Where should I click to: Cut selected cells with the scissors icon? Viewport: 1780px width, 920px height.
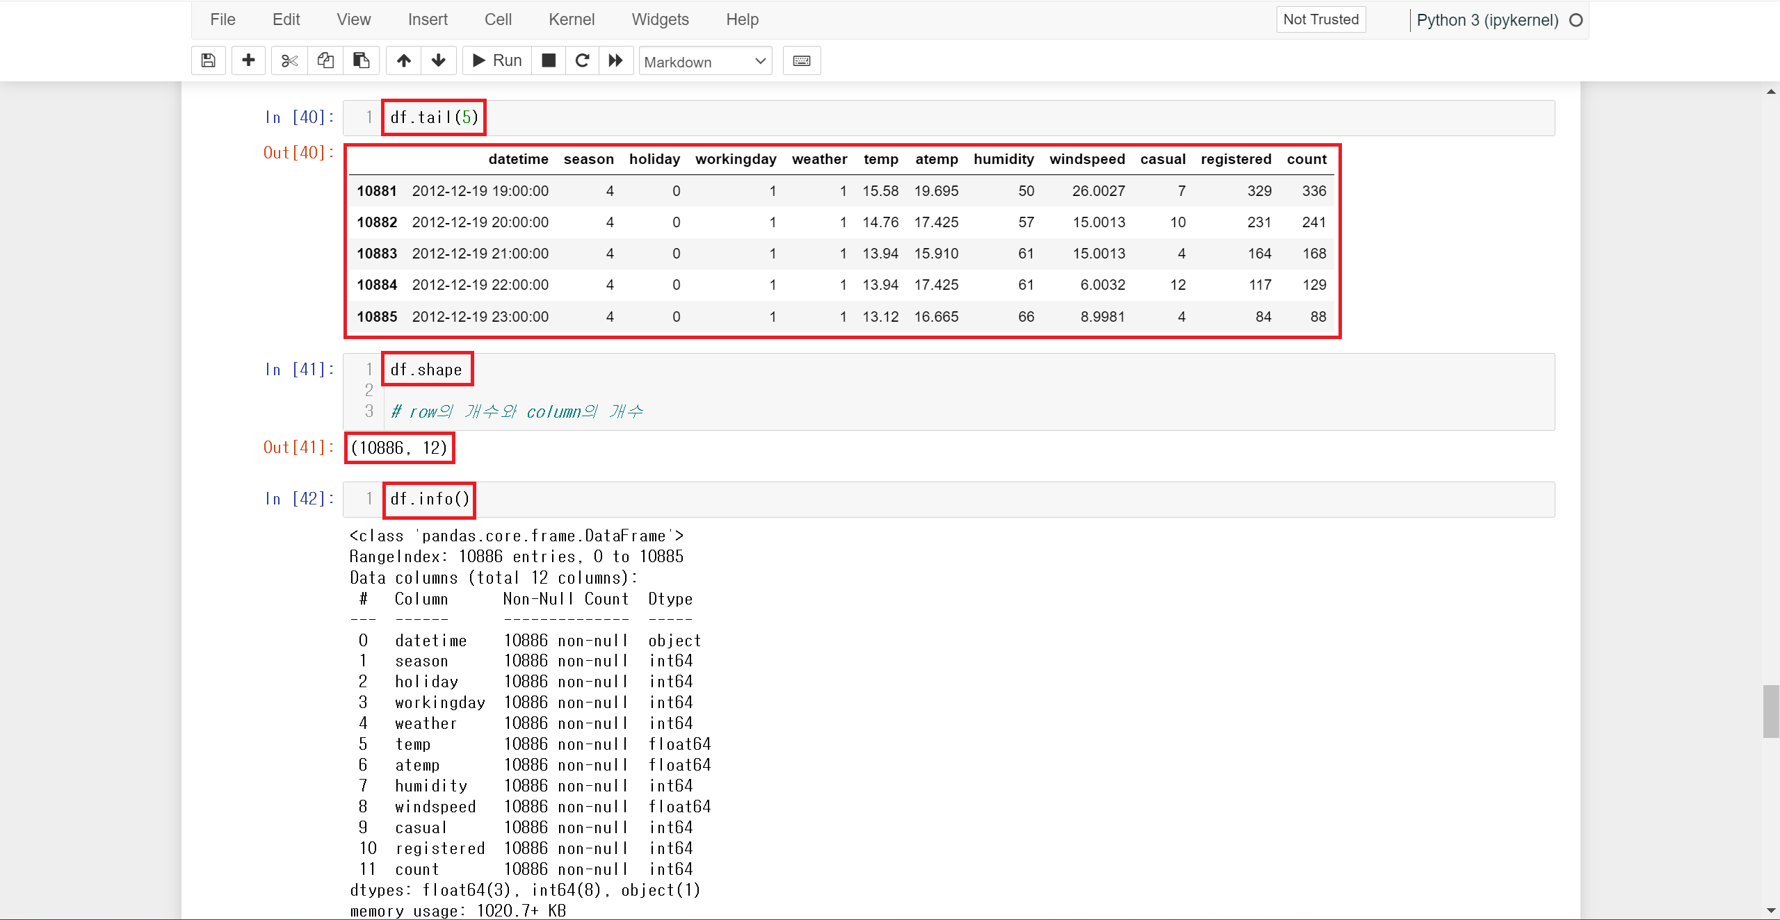(289, 60)
